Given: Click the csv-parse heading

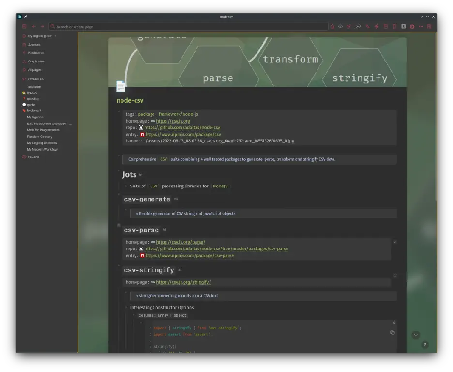Looking at the screenshot, I should [x=141, y=230].
